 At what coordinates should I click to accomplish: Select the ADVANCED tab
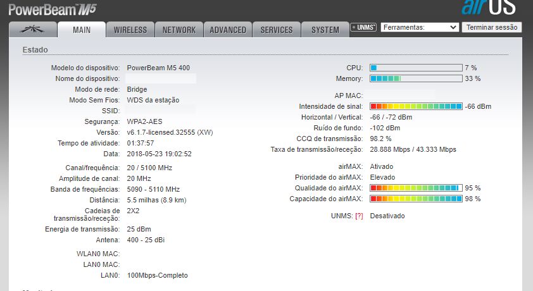228,30
